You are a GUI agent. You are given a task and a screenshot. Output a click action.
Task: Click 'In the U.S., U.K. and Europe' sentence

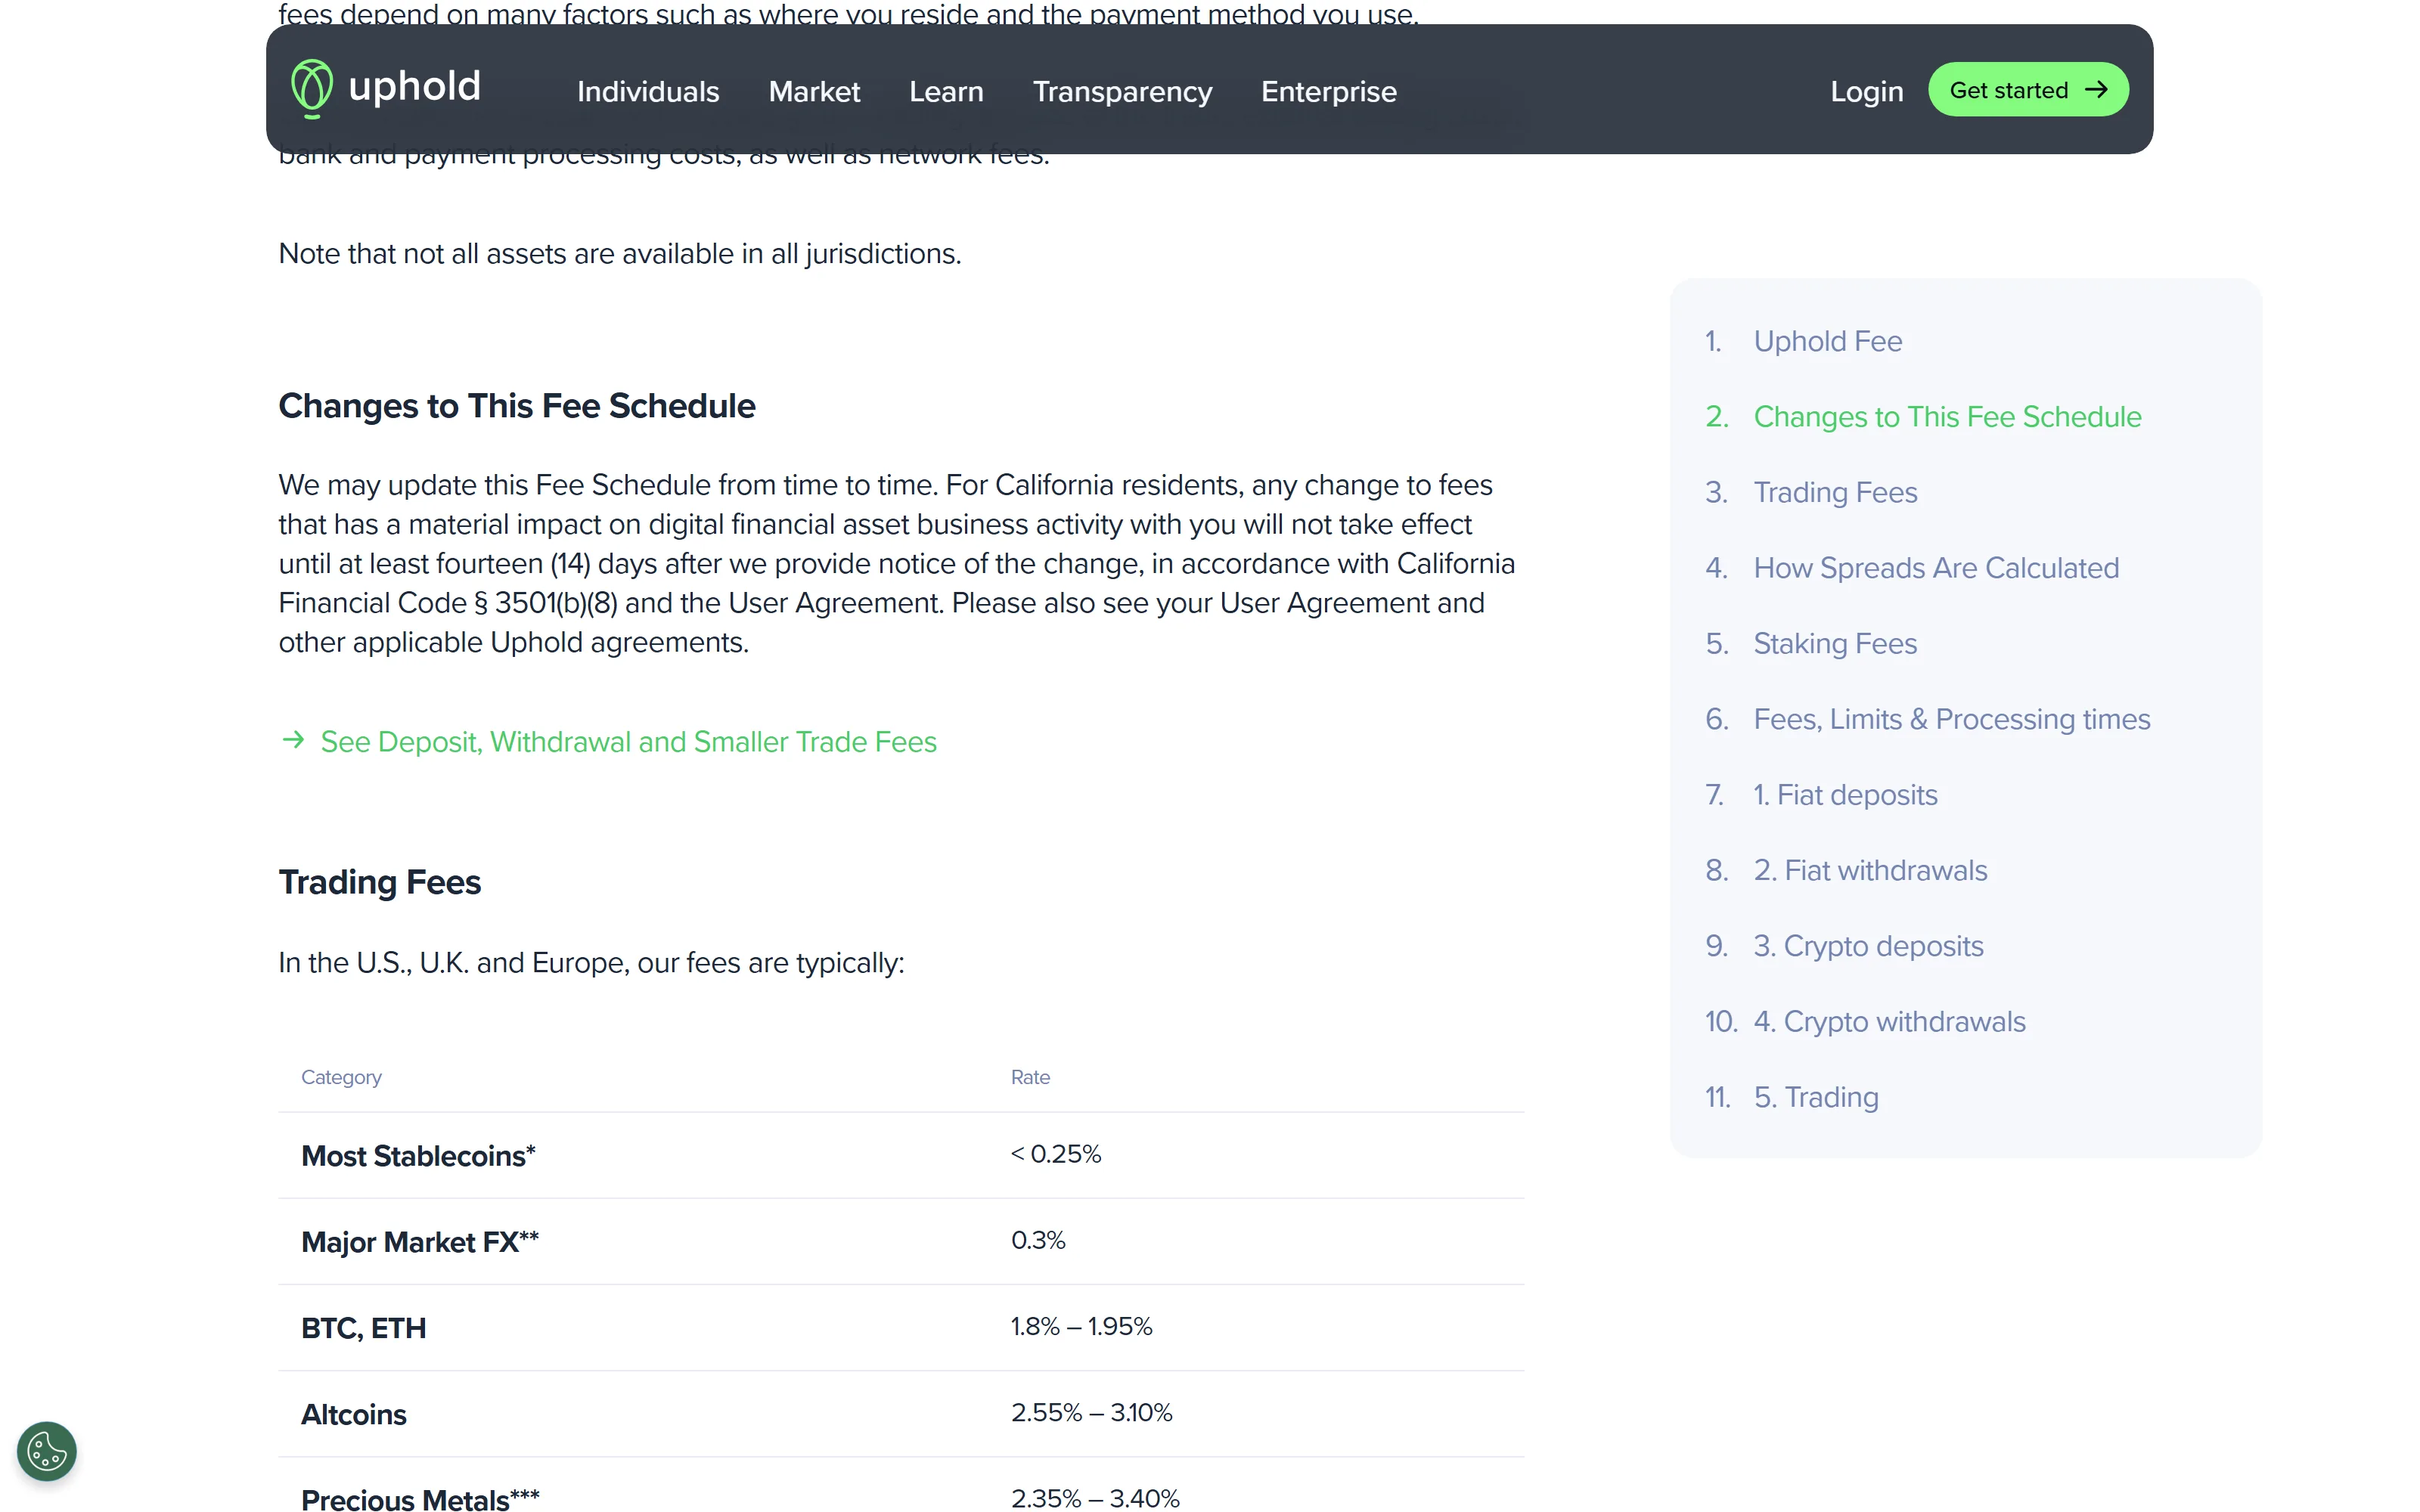click(591, 963)
